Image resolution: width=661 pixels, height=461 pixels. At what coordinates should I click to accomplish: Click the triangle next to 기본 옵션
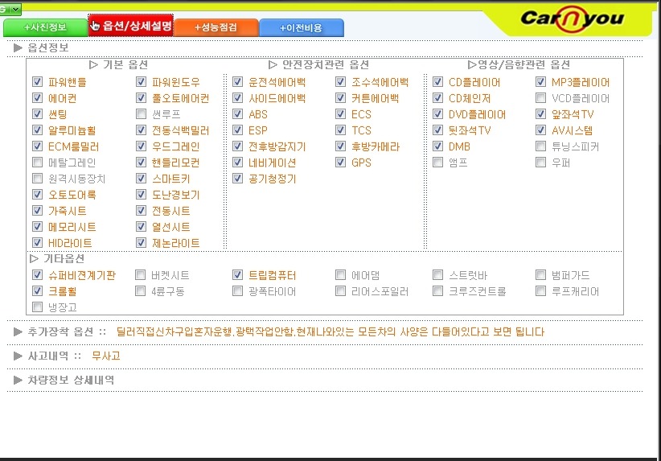tap(93, 64)
